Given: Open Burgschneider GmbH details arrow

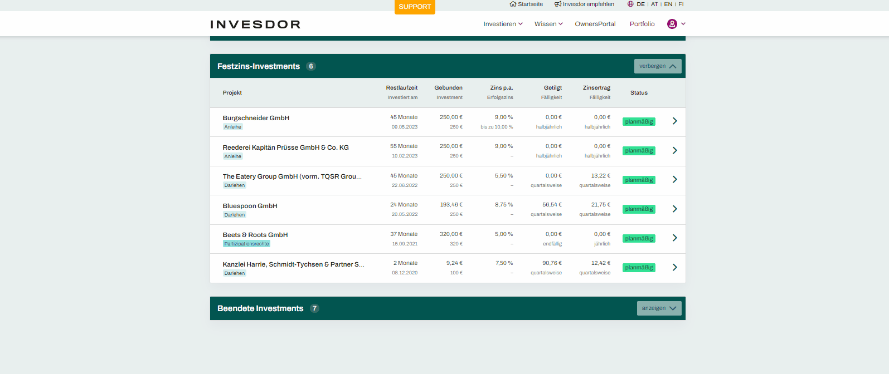Looking at the screenshot, I should pyautogui.click(x=674, y=121).
